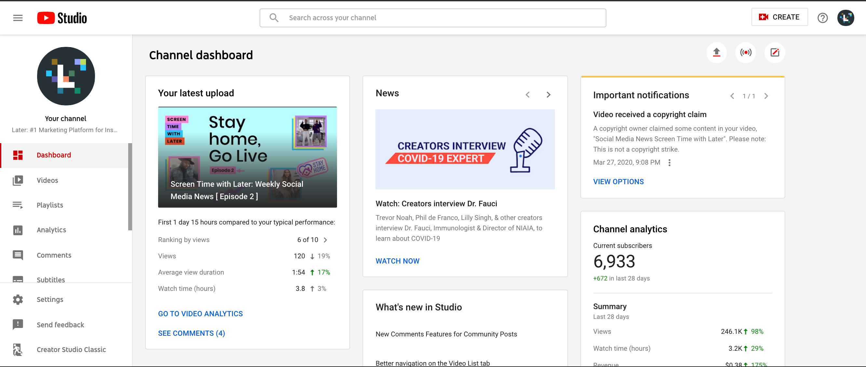Open the help question mark icon
Viewport: 866px width, 367px height.
pos(822,18)
